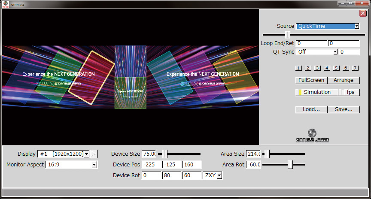Select the yellow-outlined screen in preview

[91, 78]
